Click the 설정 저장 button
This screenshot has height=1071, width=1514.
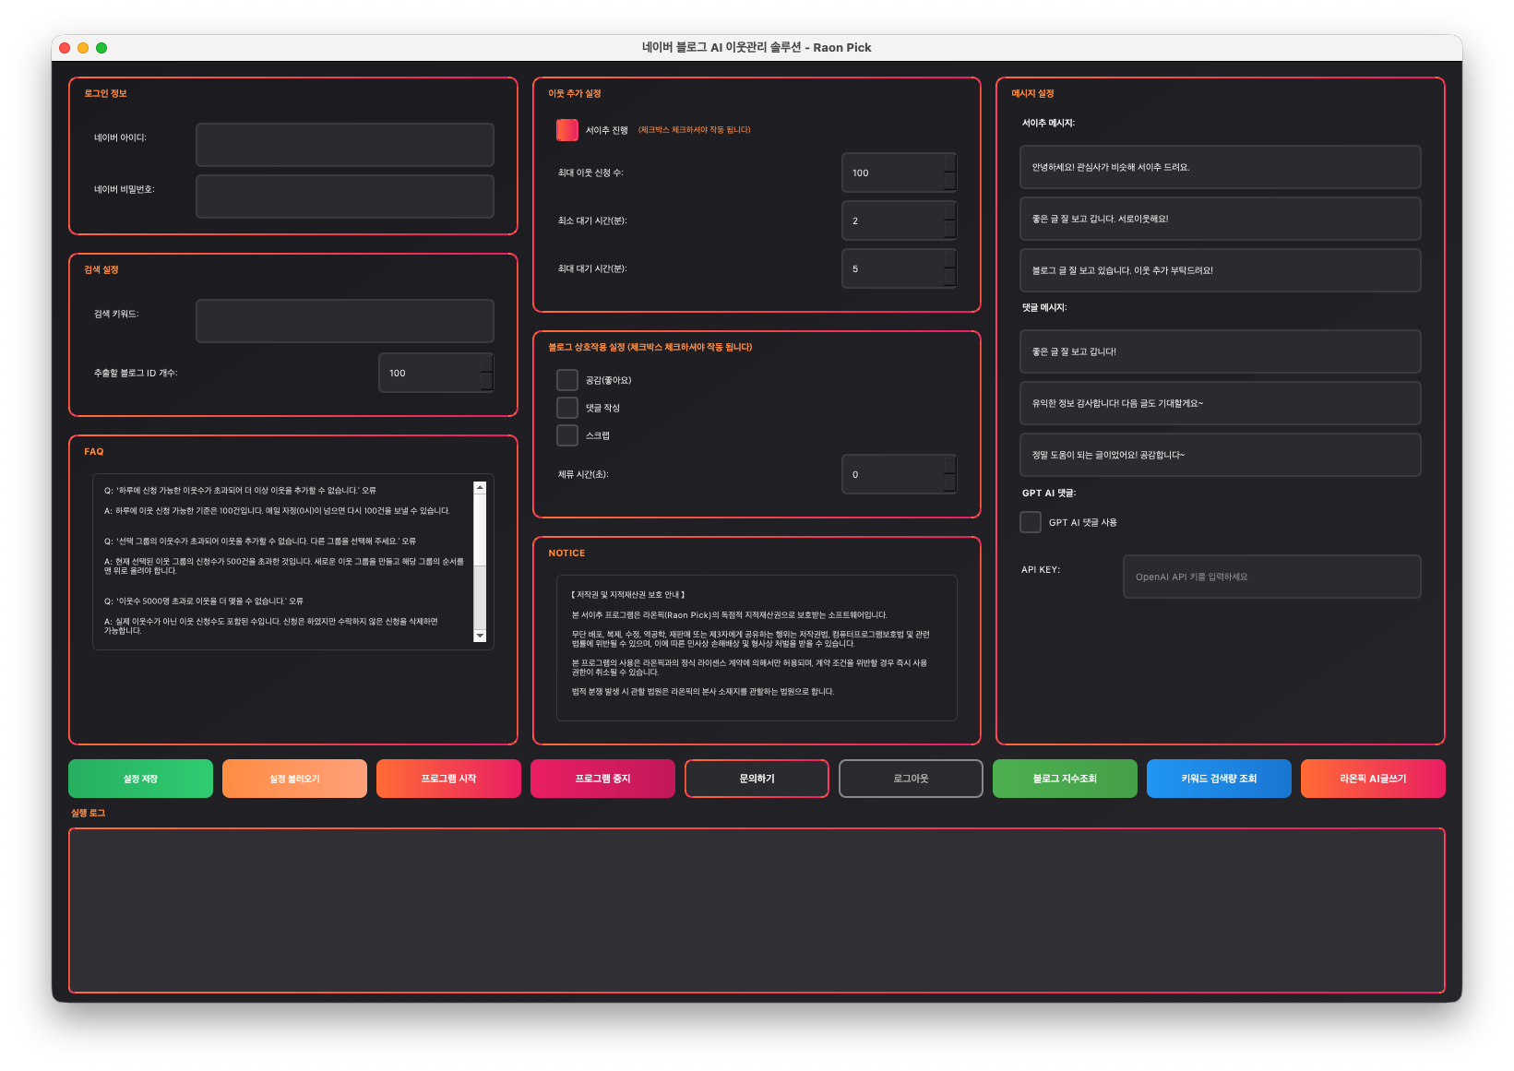point(140,779)
